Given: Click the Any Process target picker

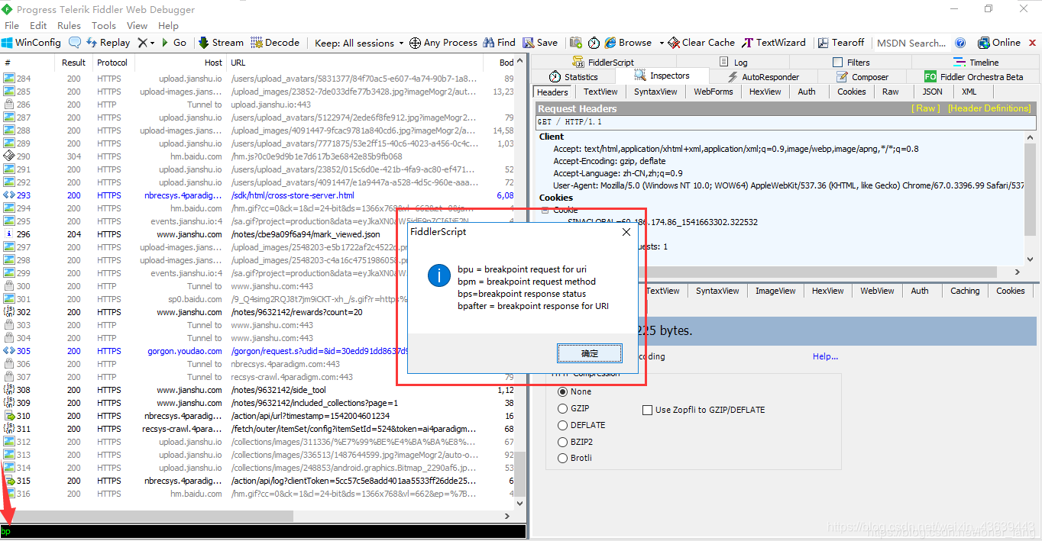Looking at the screenshot, I should pyautogui.click(x=443, y=43).
